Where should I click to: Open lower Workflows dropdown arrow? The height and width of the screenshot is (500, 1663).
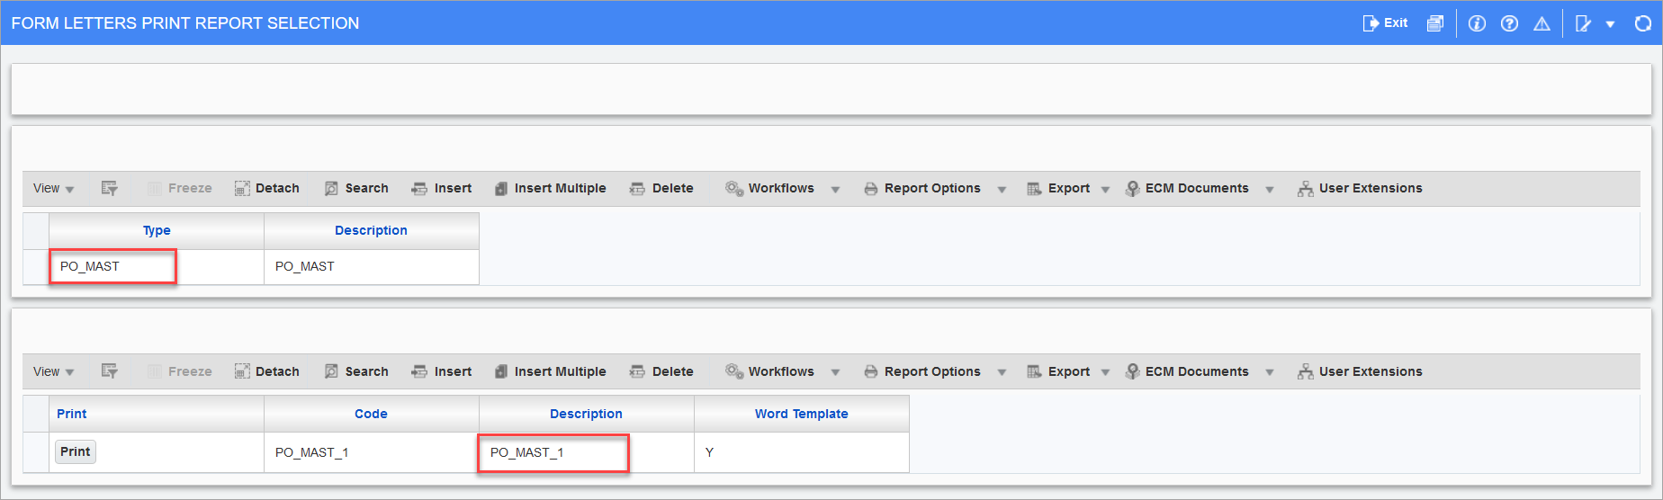(835, 373)
